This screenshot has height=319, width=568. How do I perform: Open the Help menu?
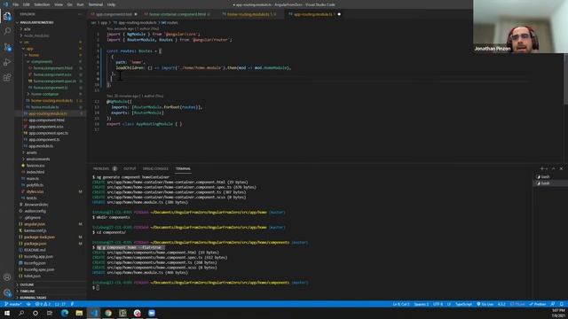coord(111,4)
